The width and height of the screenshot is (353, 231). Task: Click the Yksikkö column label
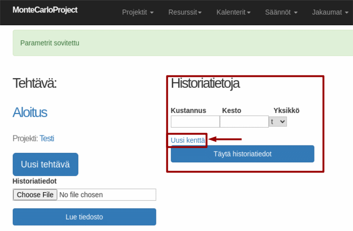pos(287,111)
